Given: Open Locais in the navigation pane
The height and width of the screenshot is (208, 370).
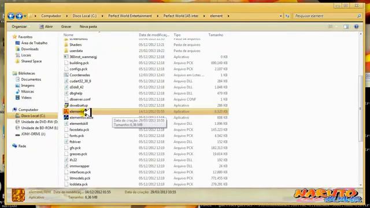Looking at the screenshot, I should [x=26, y=55].
